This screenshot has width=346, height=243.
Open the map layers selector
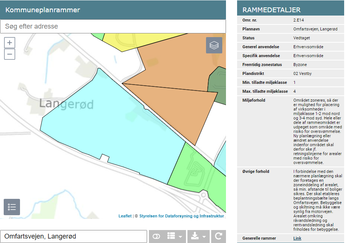(x=214, y=45)
